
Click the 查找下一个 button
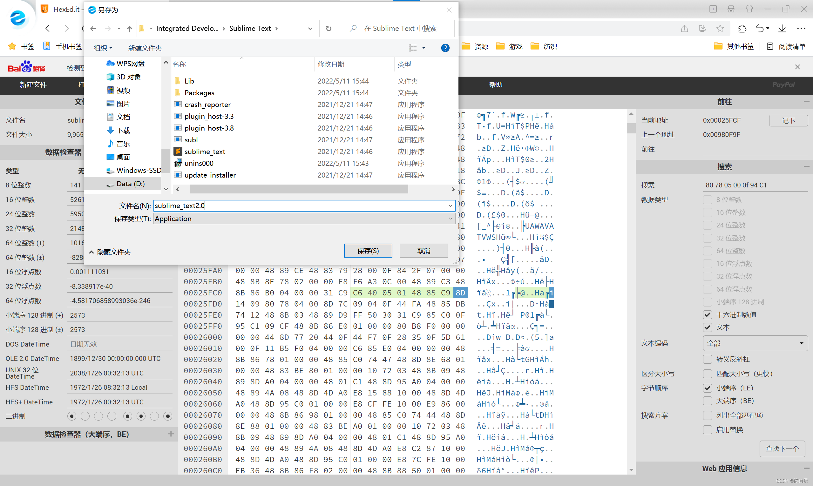[782, 448]
